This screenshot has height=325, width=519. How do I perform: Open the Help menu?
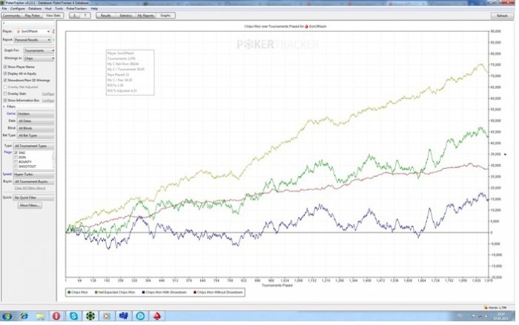pyautogui.click(x=94, y=9)
